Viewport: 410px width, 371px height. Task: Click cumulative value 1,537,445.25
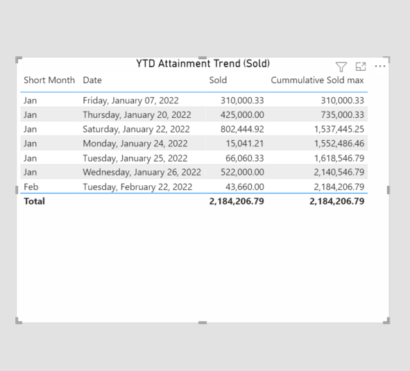(x=339, y=129)
